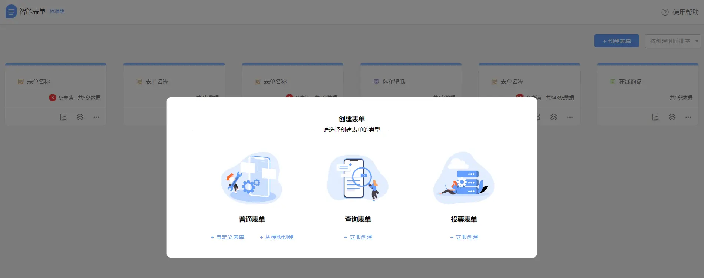The height and width of the screenshot is (278, 704).
Task: Select 从模板创建 under 普通表单
Action: 277,237
